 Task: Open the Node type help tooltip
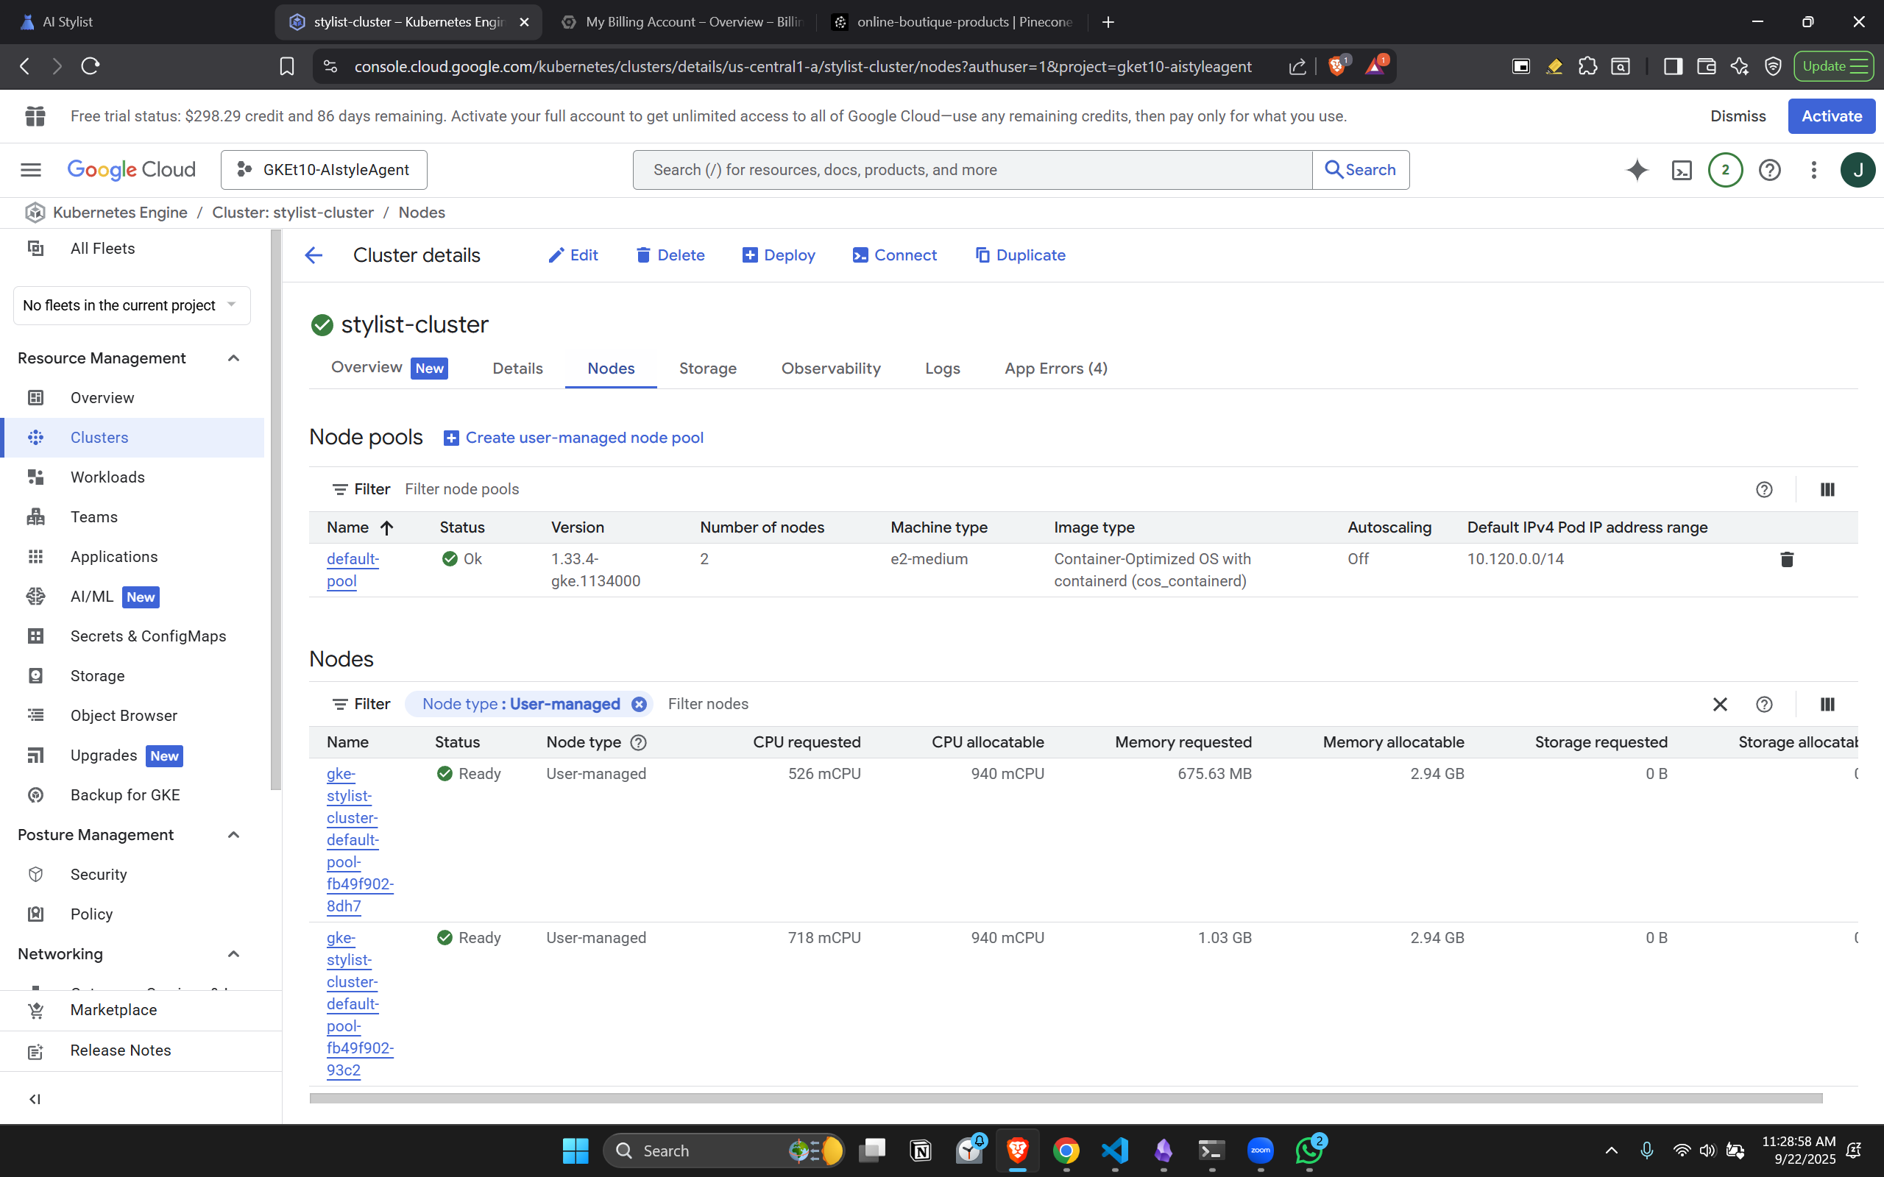[637, 743]
